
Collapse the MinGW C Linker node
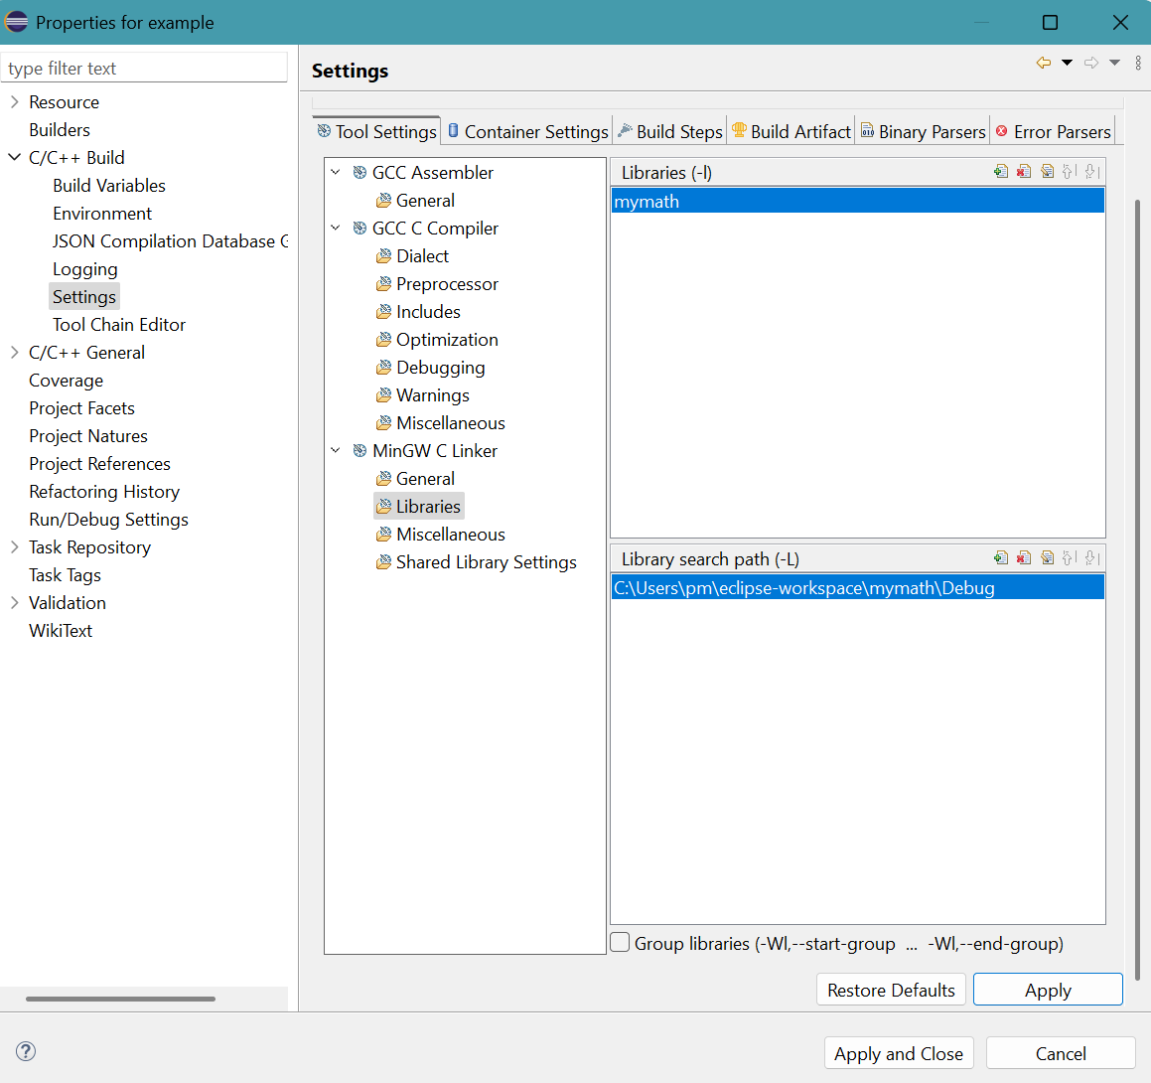tap(336, 450)
